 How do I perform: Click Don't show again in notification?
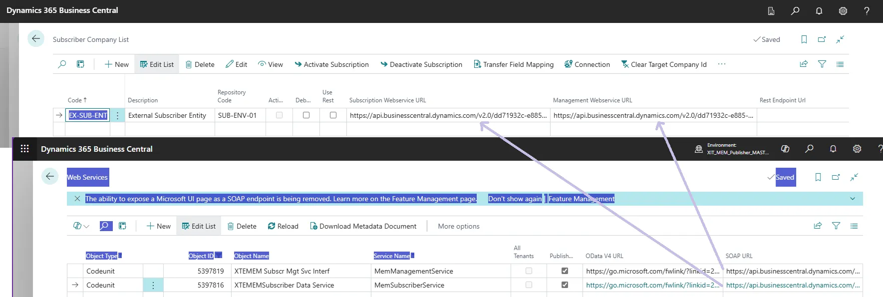[515, 199]
